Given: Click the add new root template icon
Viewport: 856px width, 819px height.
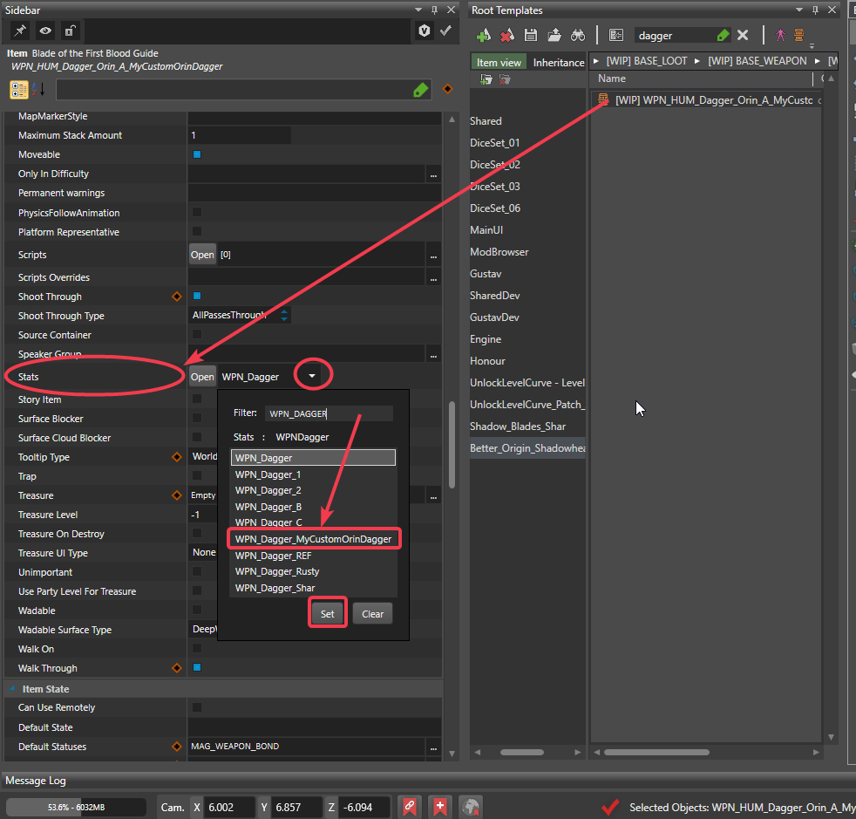Looking at the screenshot, I should (x=483, y=35).
